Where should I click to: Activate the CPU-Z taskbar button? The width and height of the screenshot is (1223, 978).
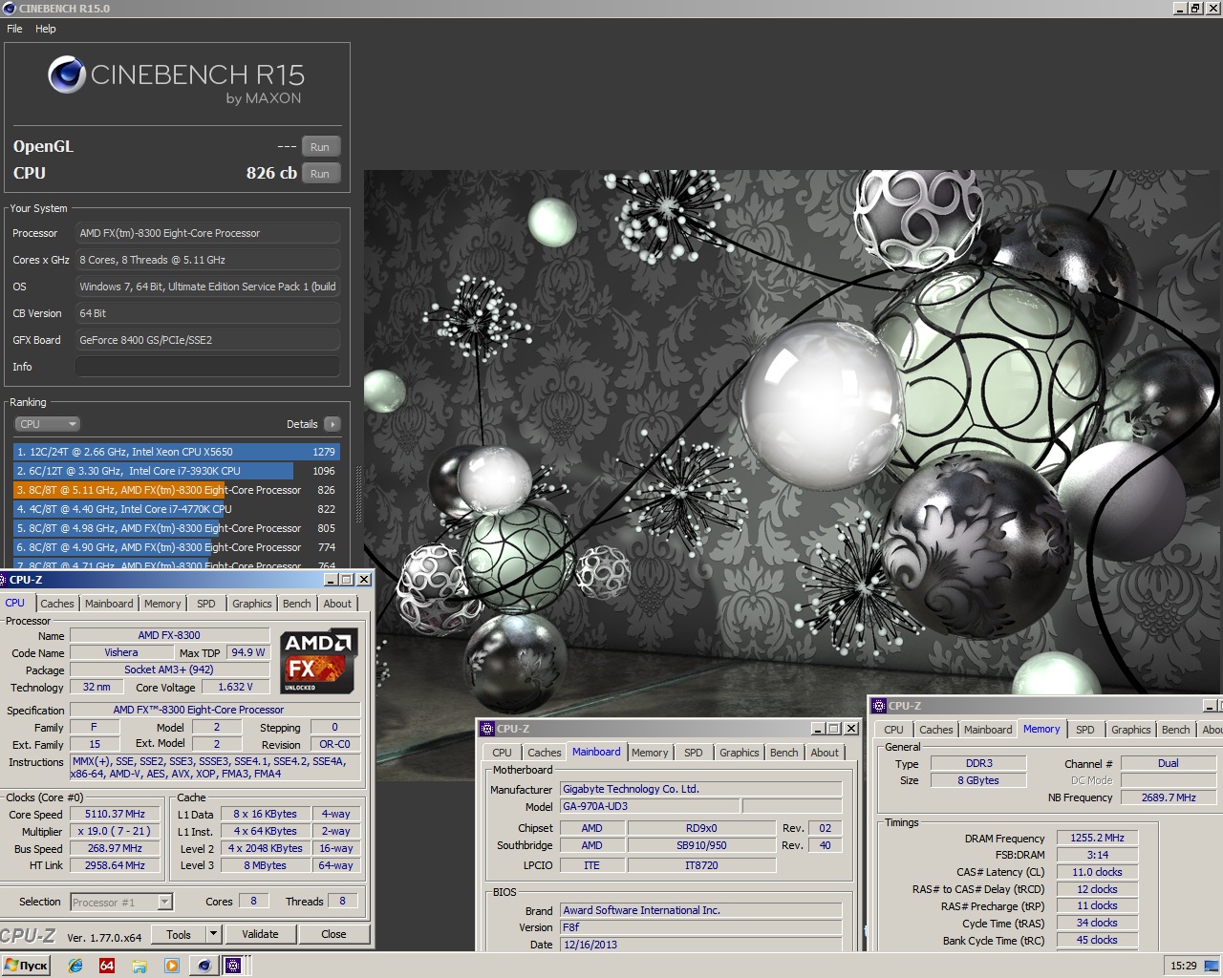[x=232, y=966]
